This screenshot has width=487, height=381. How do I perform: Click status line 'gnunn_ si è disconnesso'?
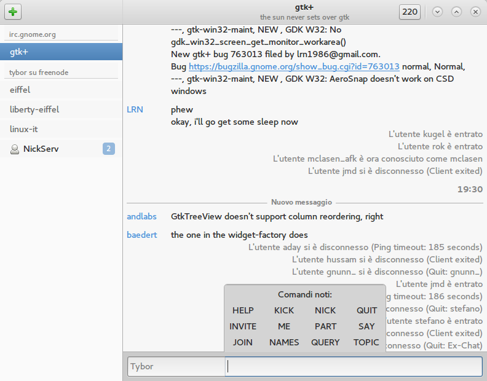pos(387,272)
